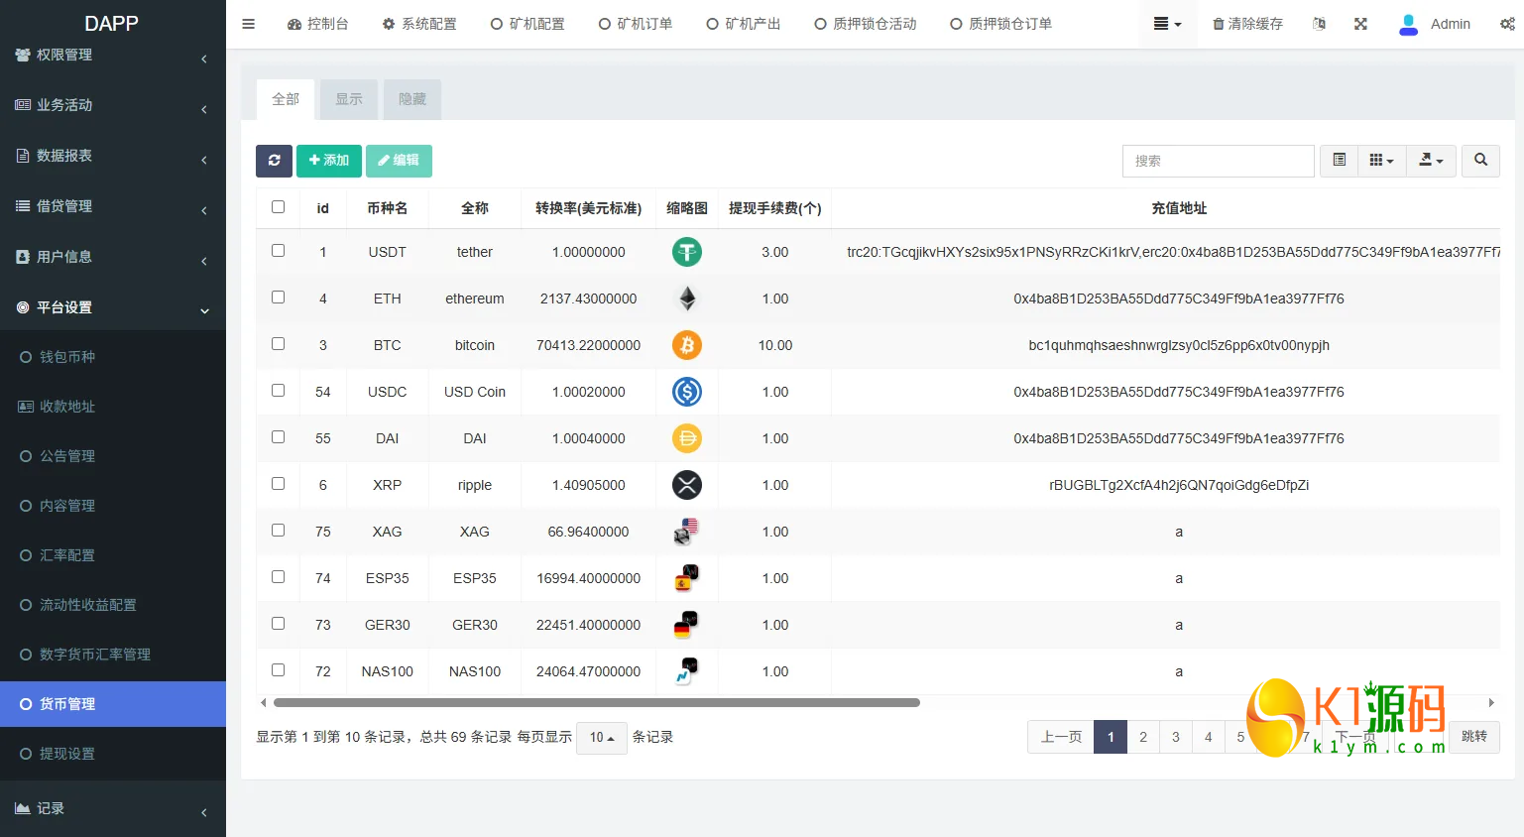The height and width of the screenshot is (837, 1524).
Task: Focus the 搜索 search input field
Action: click(1219, 161)
